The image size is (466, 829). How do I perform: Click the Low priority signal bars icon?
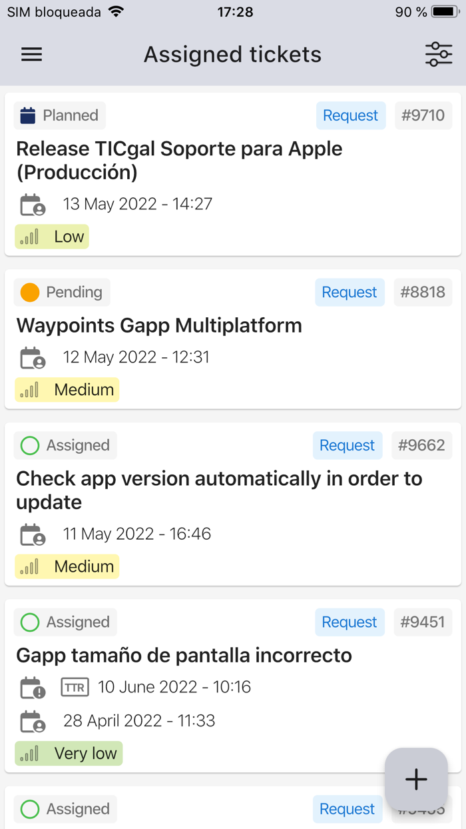[x=29, y=237]
